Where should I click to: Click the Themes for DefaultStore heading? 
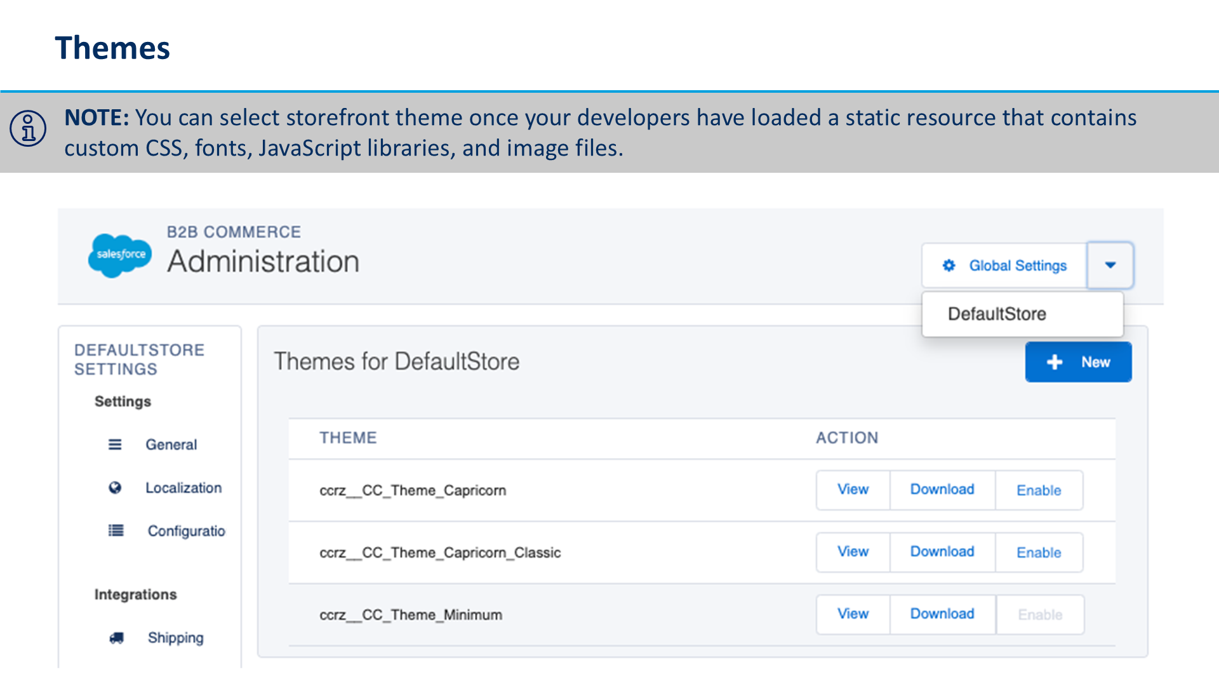pos(397,361)
